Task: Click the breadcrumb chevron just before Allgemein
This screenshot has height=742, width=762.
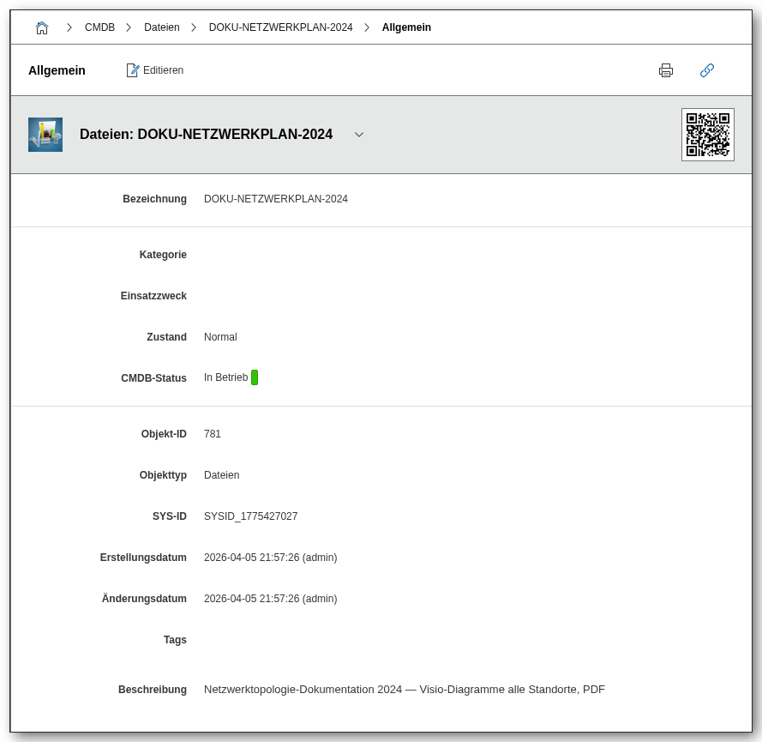Action: tap(367, 27)
